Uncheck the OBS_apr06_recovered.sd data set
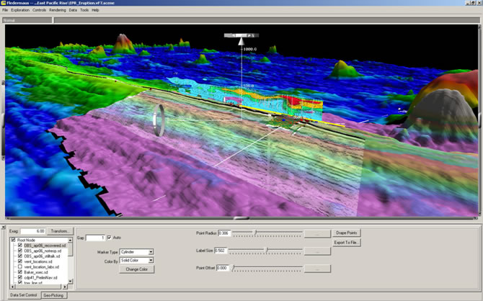Image resolution: width=483 pixels, height=301 pixels. (20, 246)
